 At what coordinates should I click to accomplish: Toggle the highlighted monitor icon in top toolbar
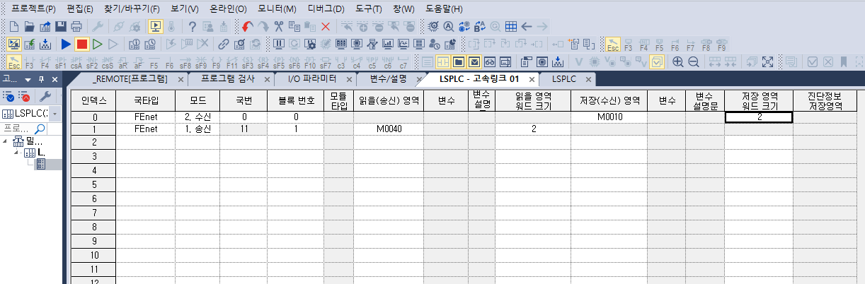pyautogui.click(x=155, y=27)
